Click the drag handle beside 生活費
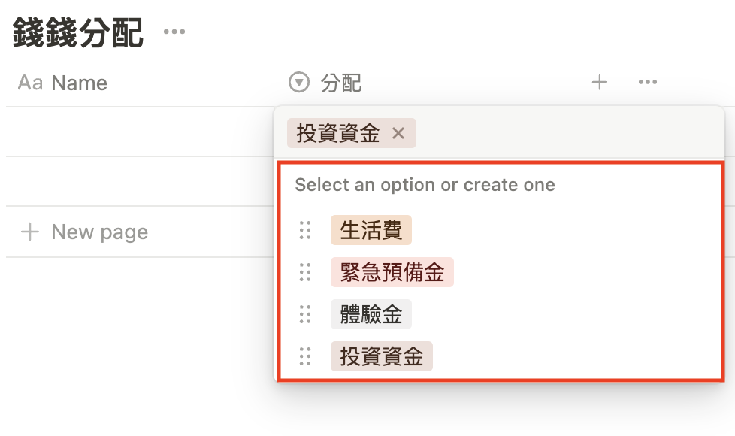This screenshot has height=436, width=735. coord(305,230)
